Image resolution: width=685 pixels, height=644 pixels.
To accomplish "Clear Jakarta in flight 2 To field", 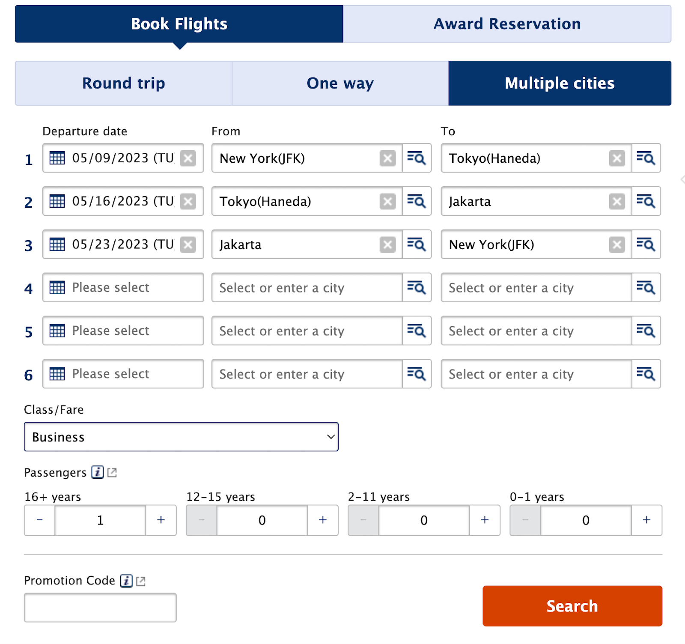I will [x=617, y=201].
